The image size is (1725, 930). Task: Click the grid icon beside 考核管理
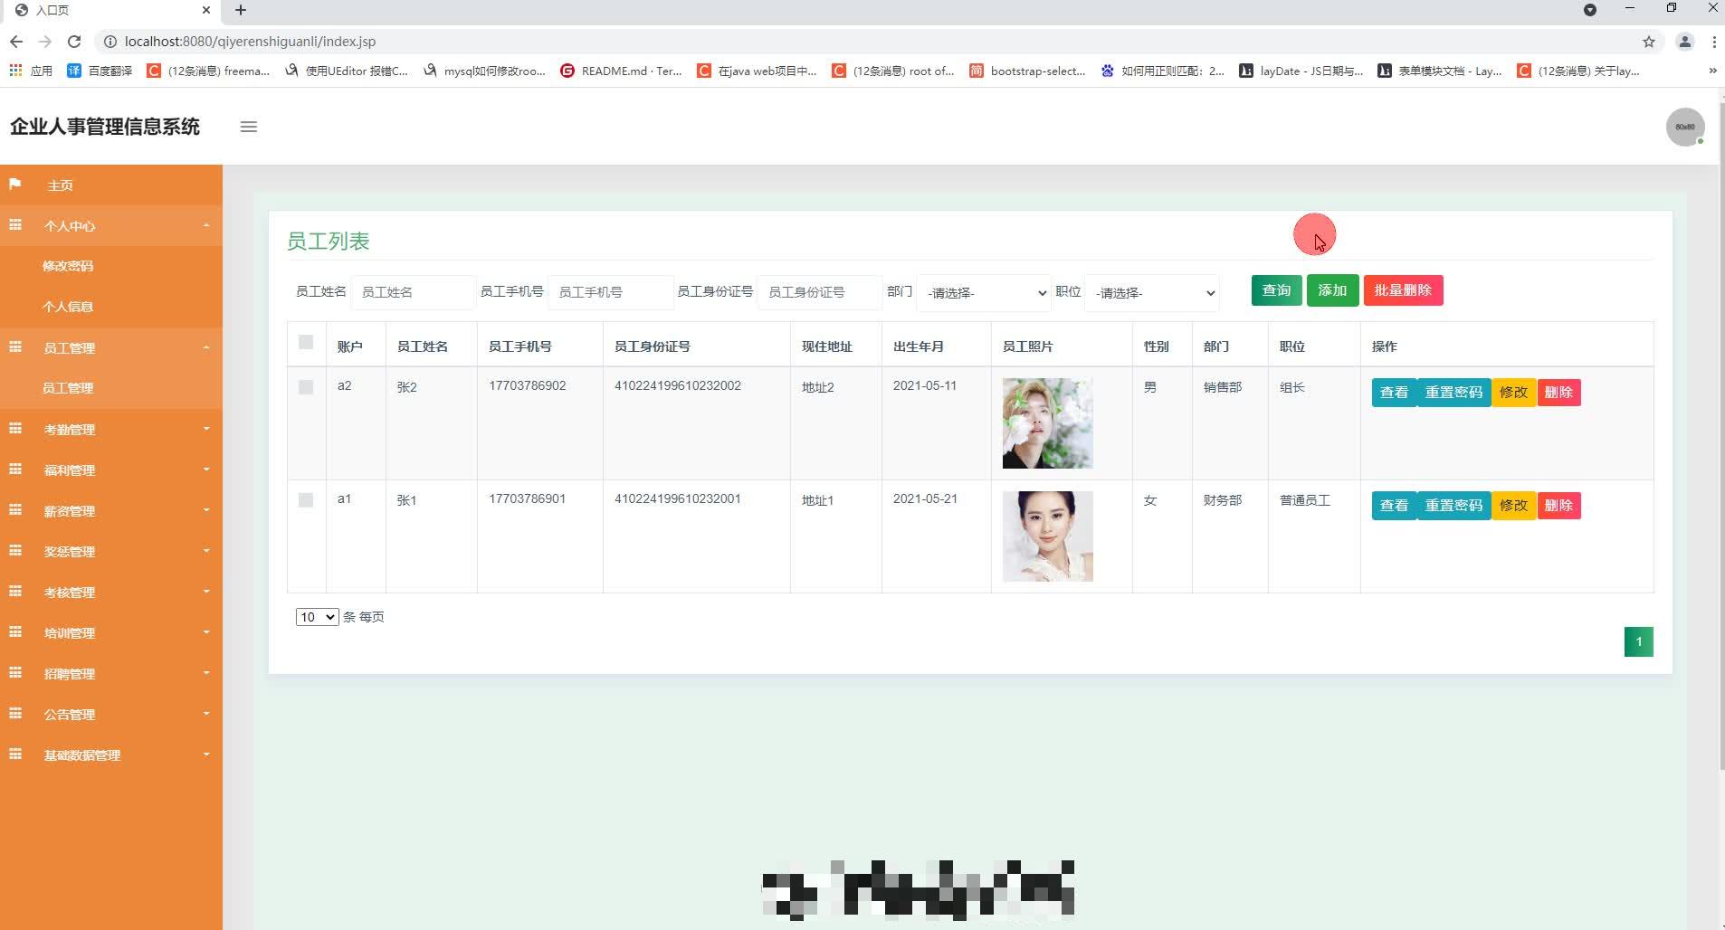[x=15, y=592]
